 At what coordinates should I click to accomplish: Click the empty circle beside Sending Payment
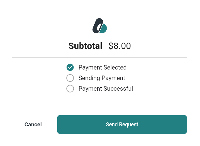(70, 78)
